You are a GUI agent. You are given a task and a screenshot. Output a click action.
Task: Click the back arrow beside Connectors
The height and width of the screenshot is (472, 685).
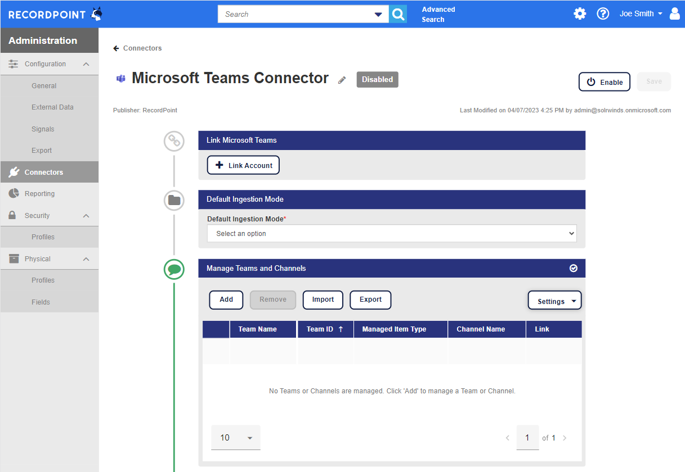[x=116, y=48]
